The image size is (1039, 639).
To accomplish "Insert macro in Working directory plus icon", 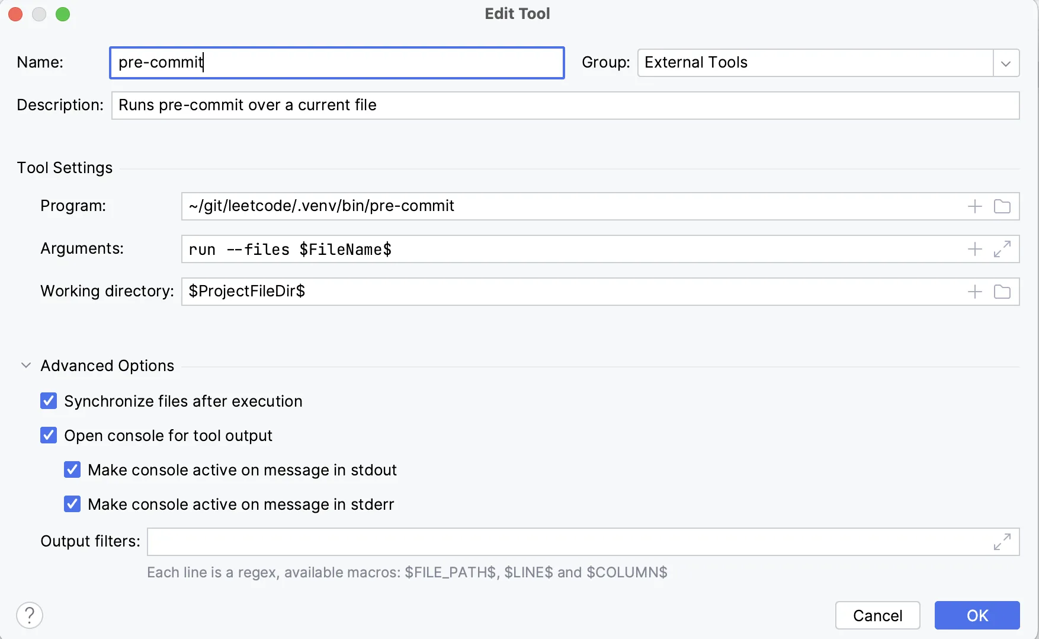I will click(974, 292).
